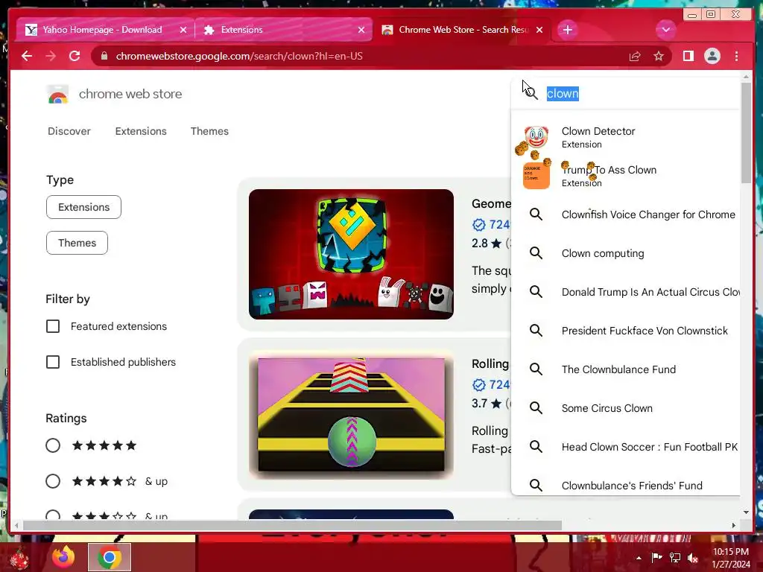Image resolution: width=763 pixels, height=572 pixels.
Task: Close the Yahoo Homepage tab
Action: 183,30
